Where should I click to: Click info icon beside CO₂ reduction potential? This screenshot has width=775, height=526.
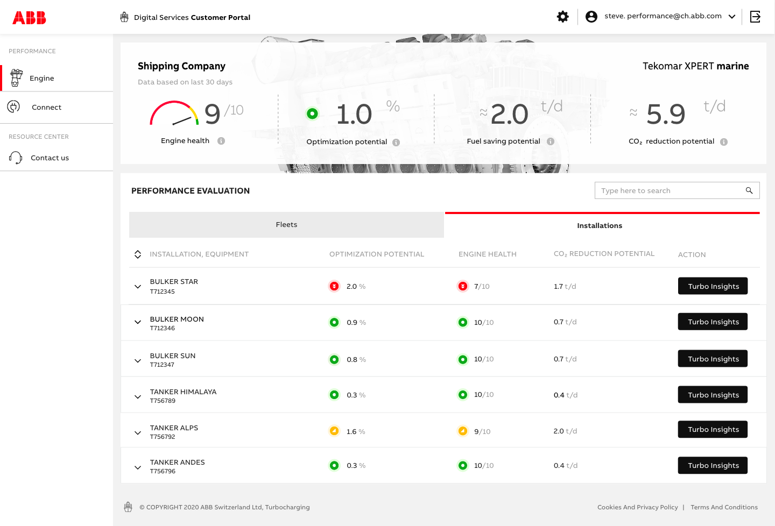pyautogui.click(x=724, y=142)
